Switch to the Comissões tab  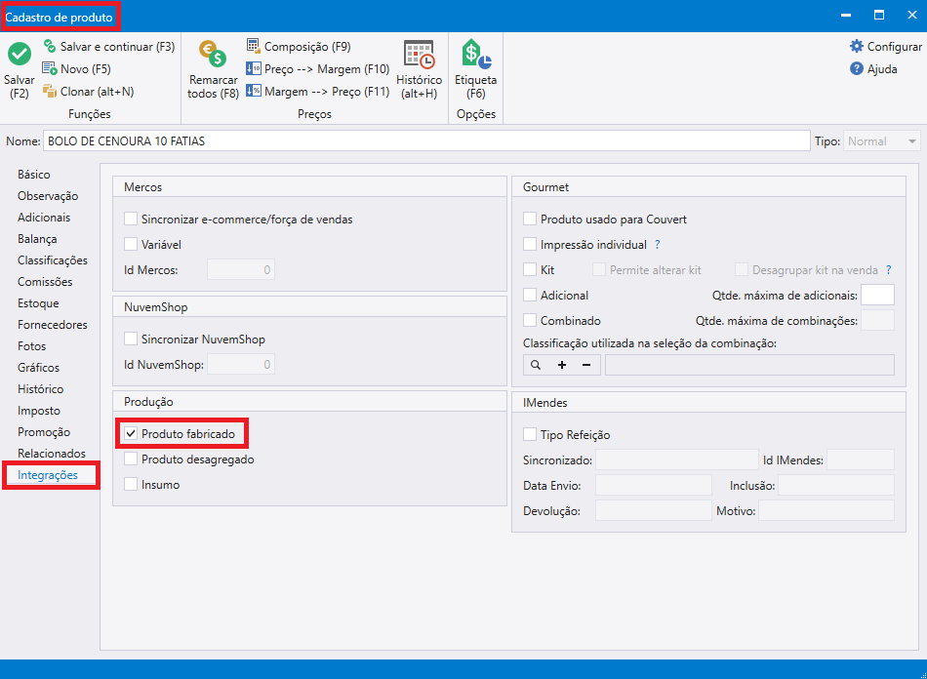click(45, 282)
